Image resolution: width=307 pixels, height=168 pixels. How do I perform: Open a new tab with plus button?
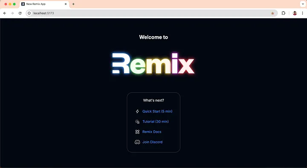tap(73, 4)
